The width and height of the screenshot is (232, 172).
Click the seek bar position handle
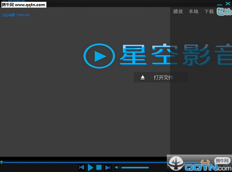coord(1,162)
